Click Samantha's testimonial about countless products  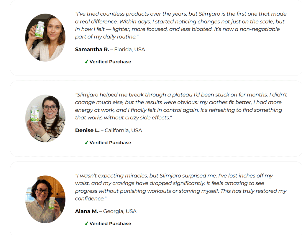181,25
